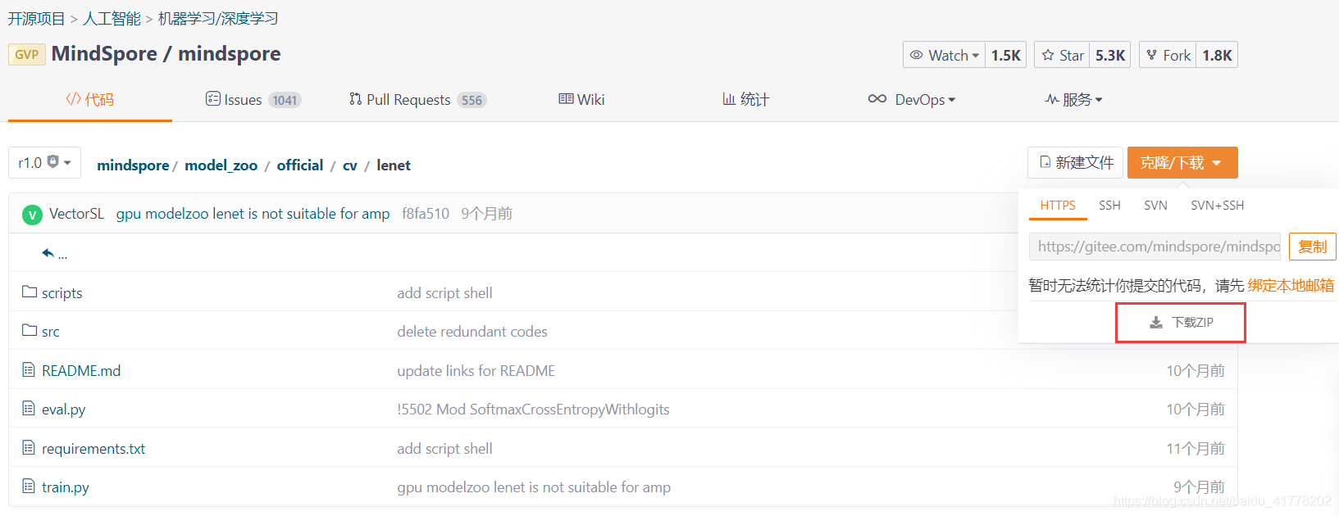Open the requirements.txt file
This screenshot has width=1339, height=516.
coord(93,449)
